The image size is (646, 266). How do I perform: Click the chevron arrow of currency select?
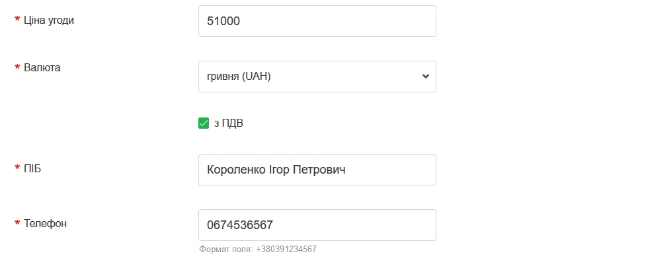[x=425, y=77]
